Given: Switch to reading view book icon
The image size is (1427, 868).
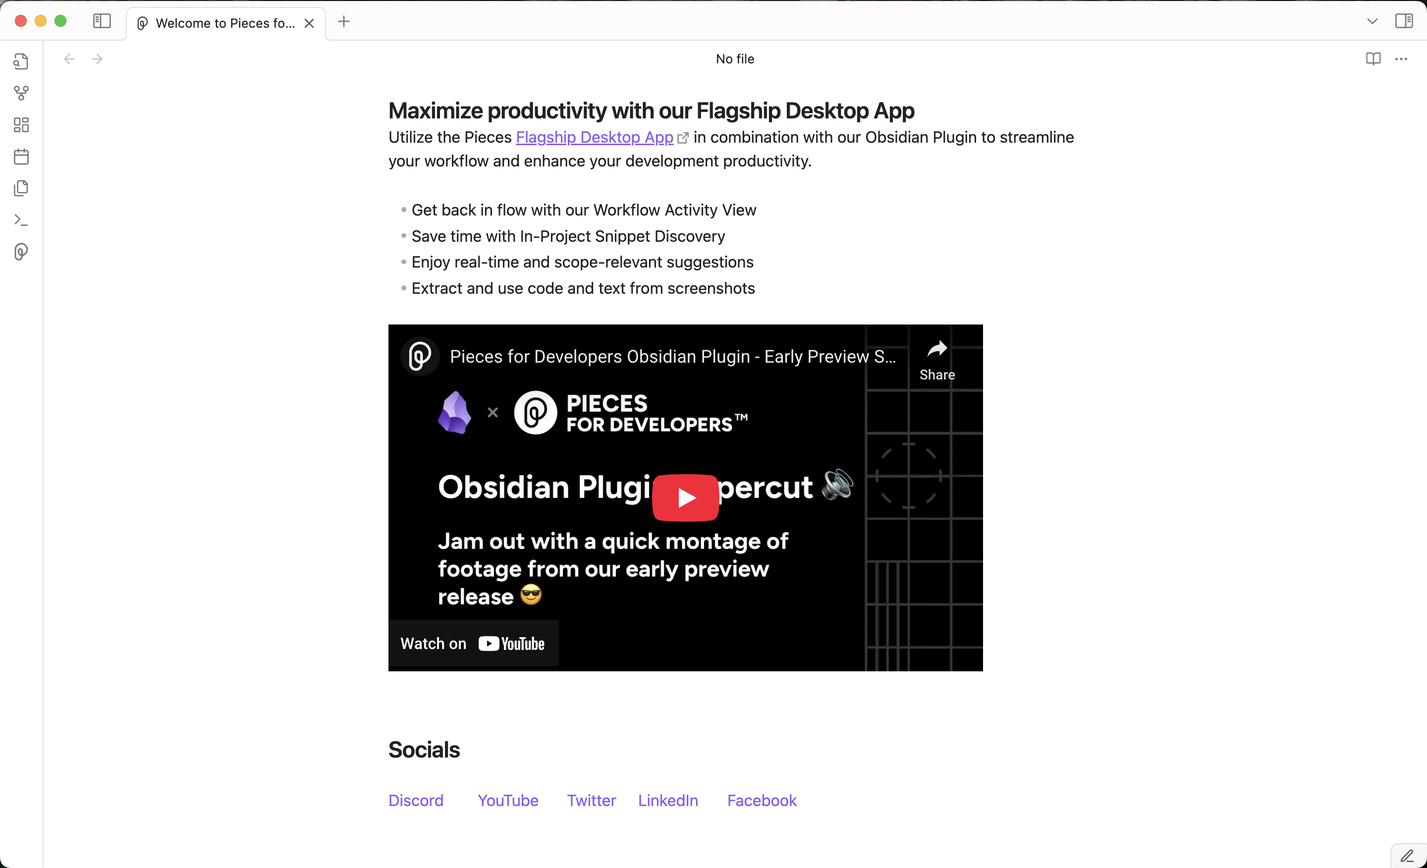Looking at the screenshot, I should (x=1373, y=59).
